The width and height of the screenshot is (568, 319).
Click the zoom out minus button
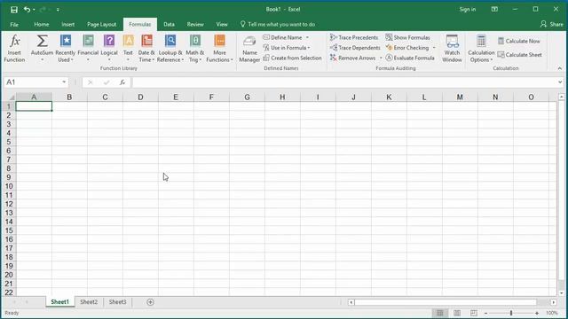tap(485, 313)
